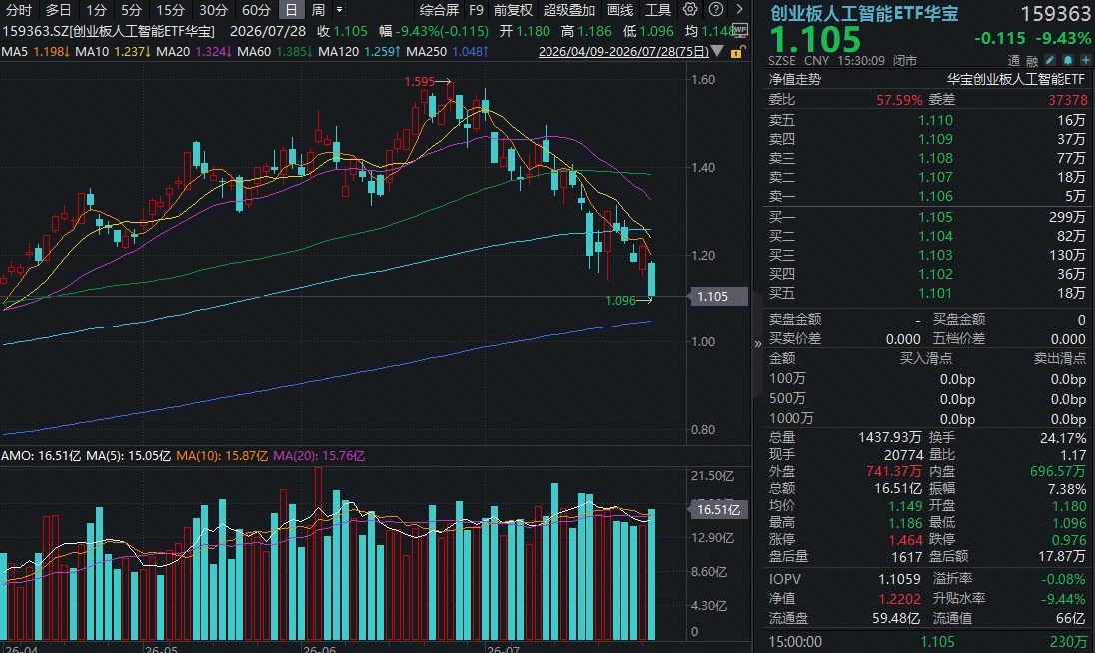Image resolution: width=1095 pixels, height=653 pixels.
Task: Click AMO: 16.51亿 volume indicator label
Action: point(41,455)
